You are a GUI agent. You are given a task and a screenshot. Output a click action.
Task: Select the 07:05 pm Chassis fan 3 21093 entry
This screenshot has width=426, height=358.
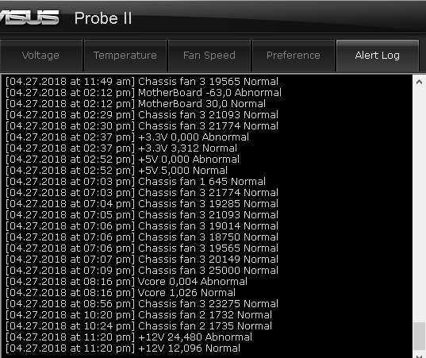point(142,215)
